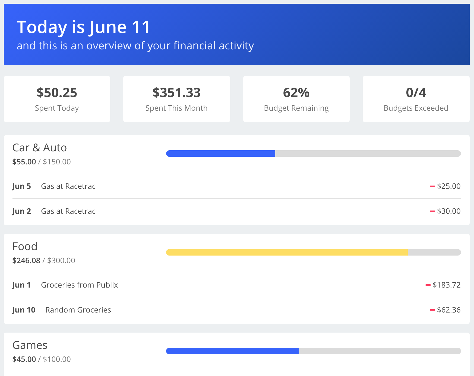
Task: Open the Spent This Month card
Action: pos(176,99)
